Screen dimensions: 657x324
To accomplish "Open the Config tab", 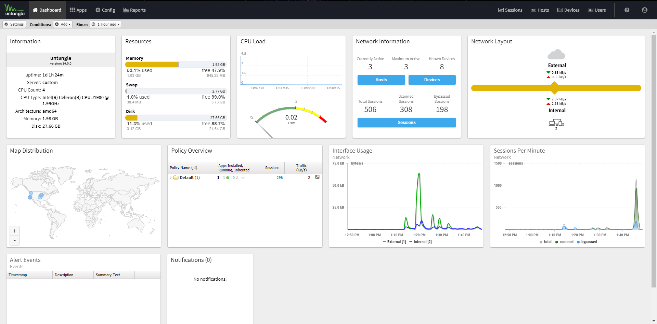I will pos(105,10).
